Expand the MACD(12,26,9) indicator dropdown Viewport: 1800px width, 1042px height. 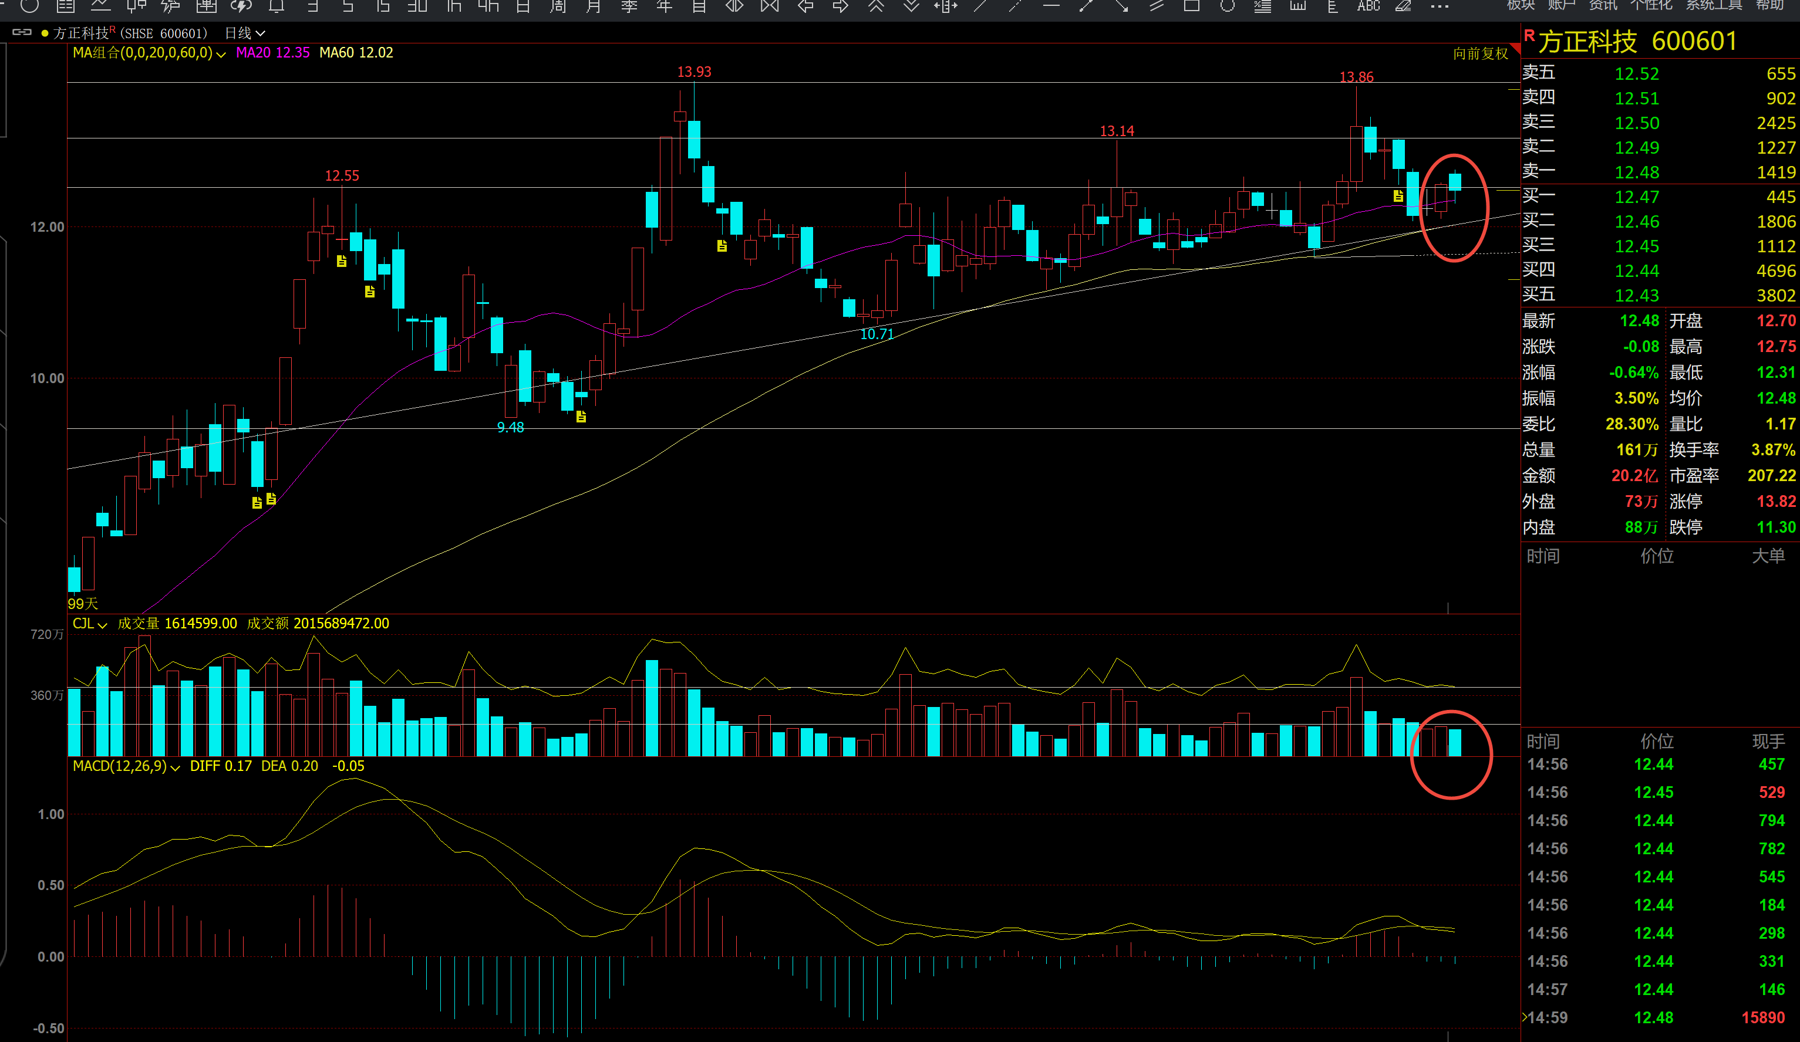click(x=175, y=767)
